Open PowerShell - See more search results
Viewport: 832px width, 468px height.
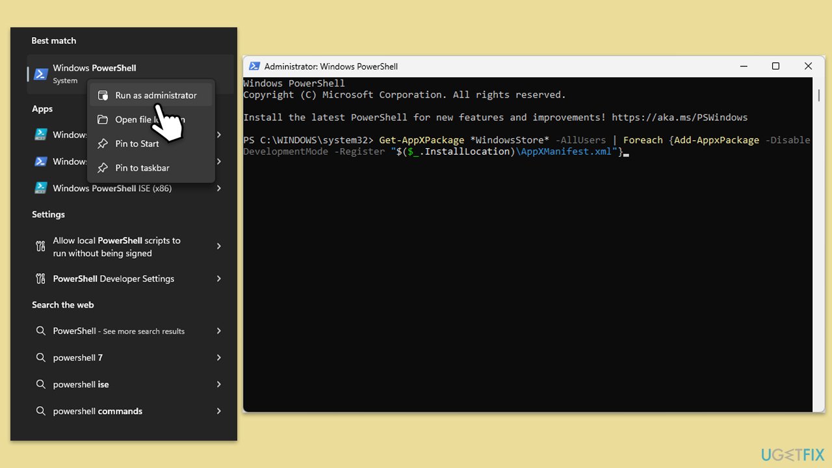click(x=118, y=331)
